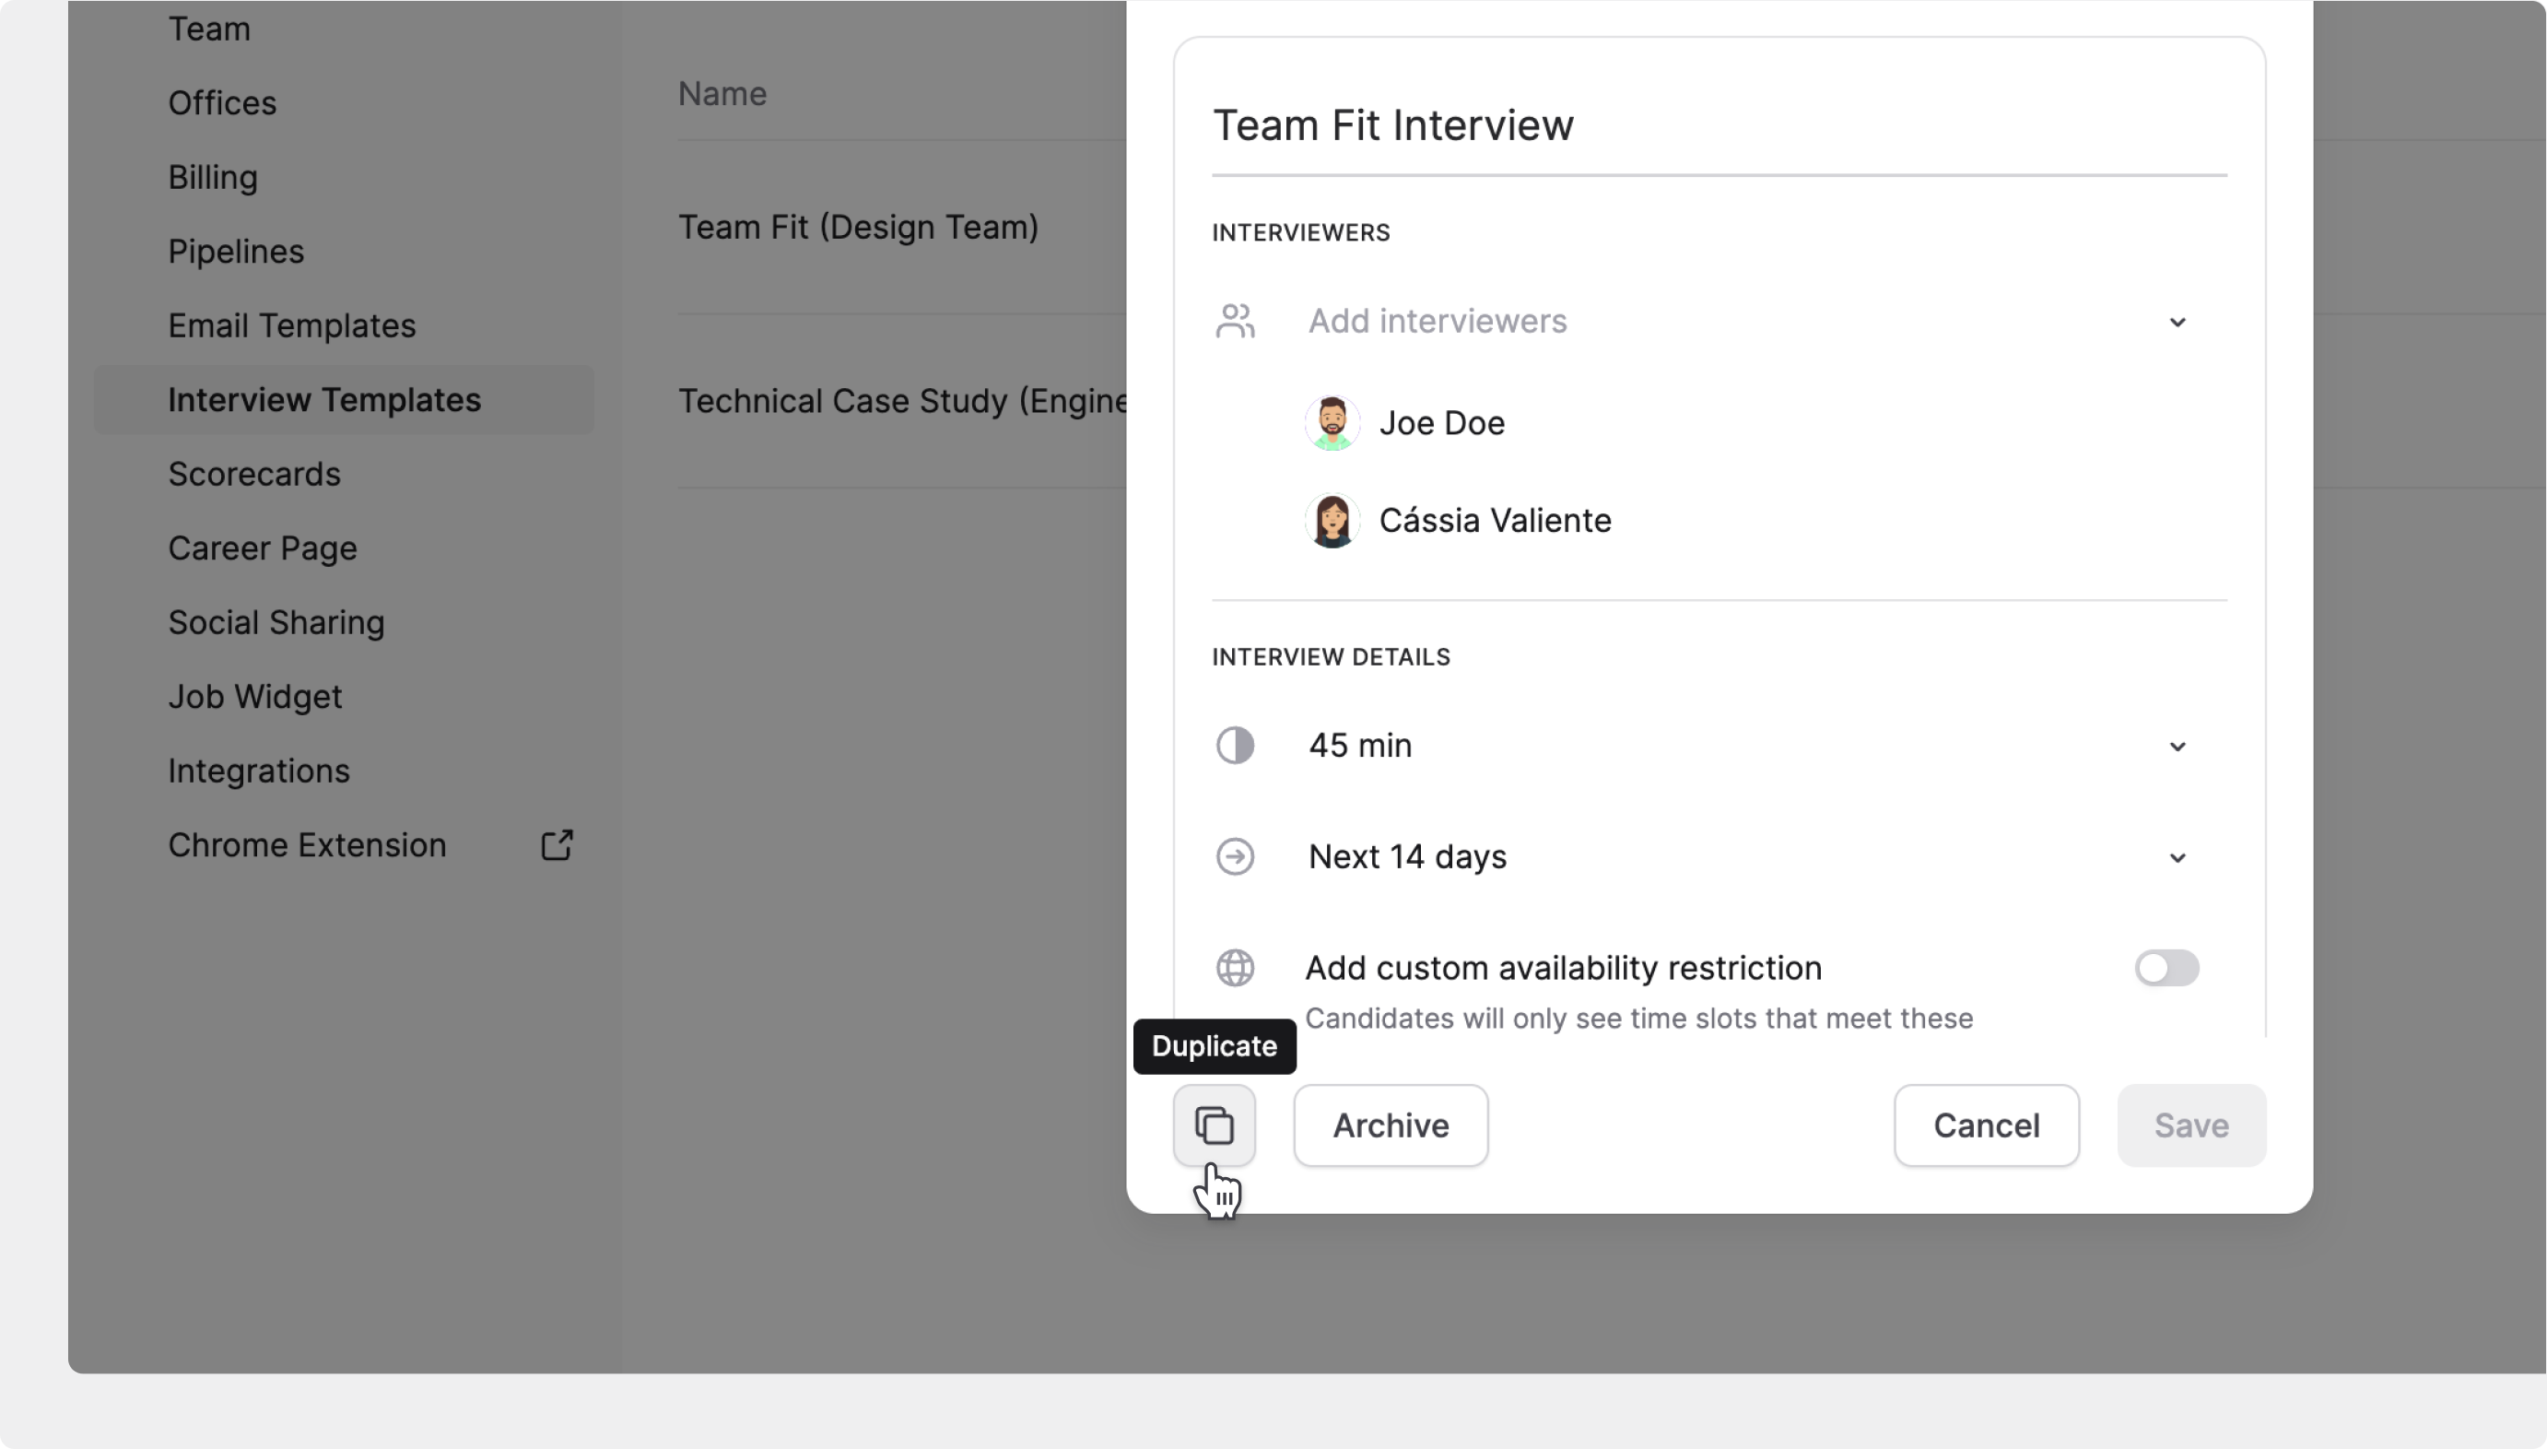
Task: Click the Cancel button
Action: click(1985, 1125)
